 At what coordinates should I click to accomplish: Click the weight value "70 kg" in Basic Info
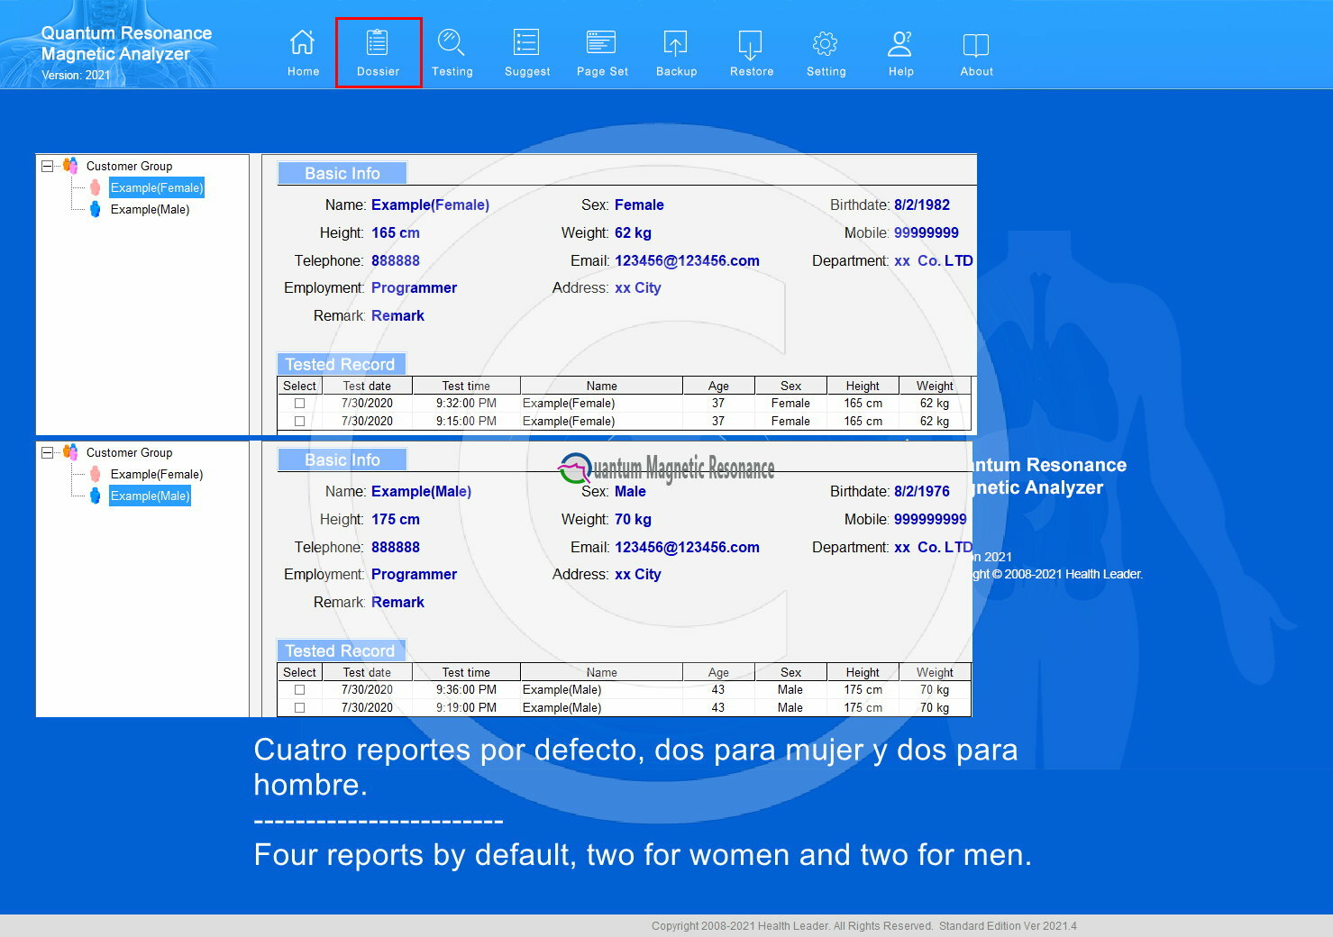point(633,519)
